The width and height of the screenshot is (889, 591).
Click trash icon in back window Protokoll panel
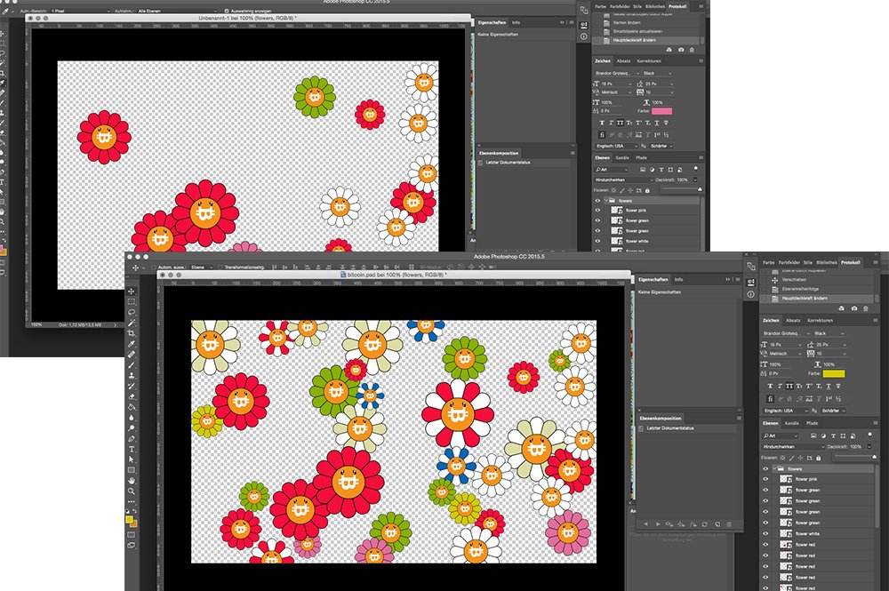[691, 50]
